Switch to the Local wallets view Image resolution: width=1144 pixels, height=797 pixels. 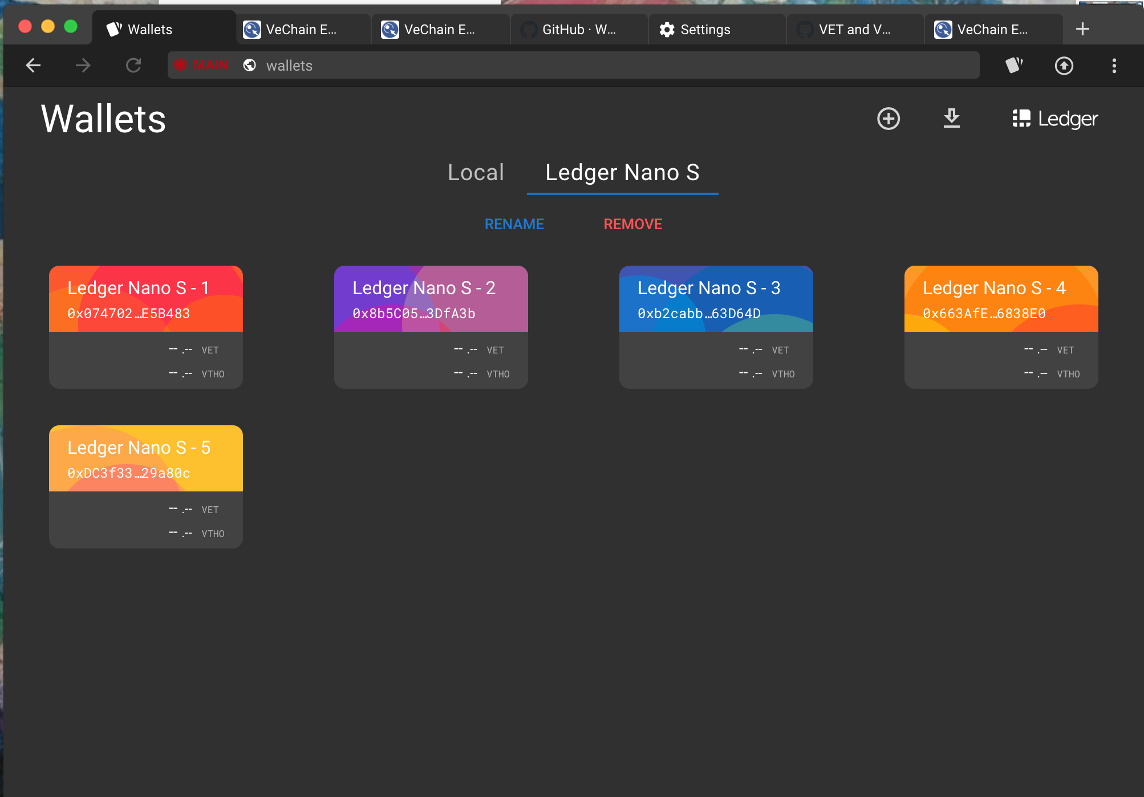pyautogui.click(x=476, y=172)
